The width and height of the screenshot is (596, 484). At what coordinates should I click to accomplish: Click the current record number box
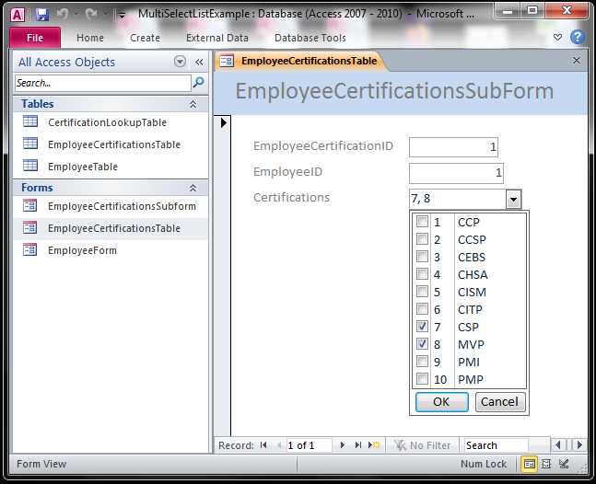point(309,445)
